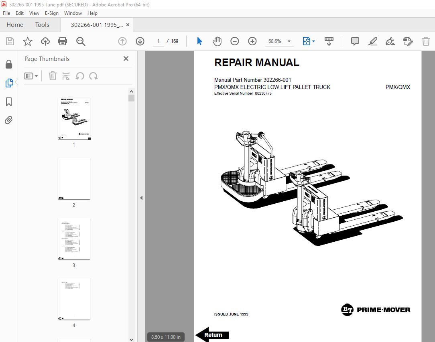The width and height of the screenshot is (435, 342).
Task: Select page 1 thumbnail
Action: click(x=74, y=119)
